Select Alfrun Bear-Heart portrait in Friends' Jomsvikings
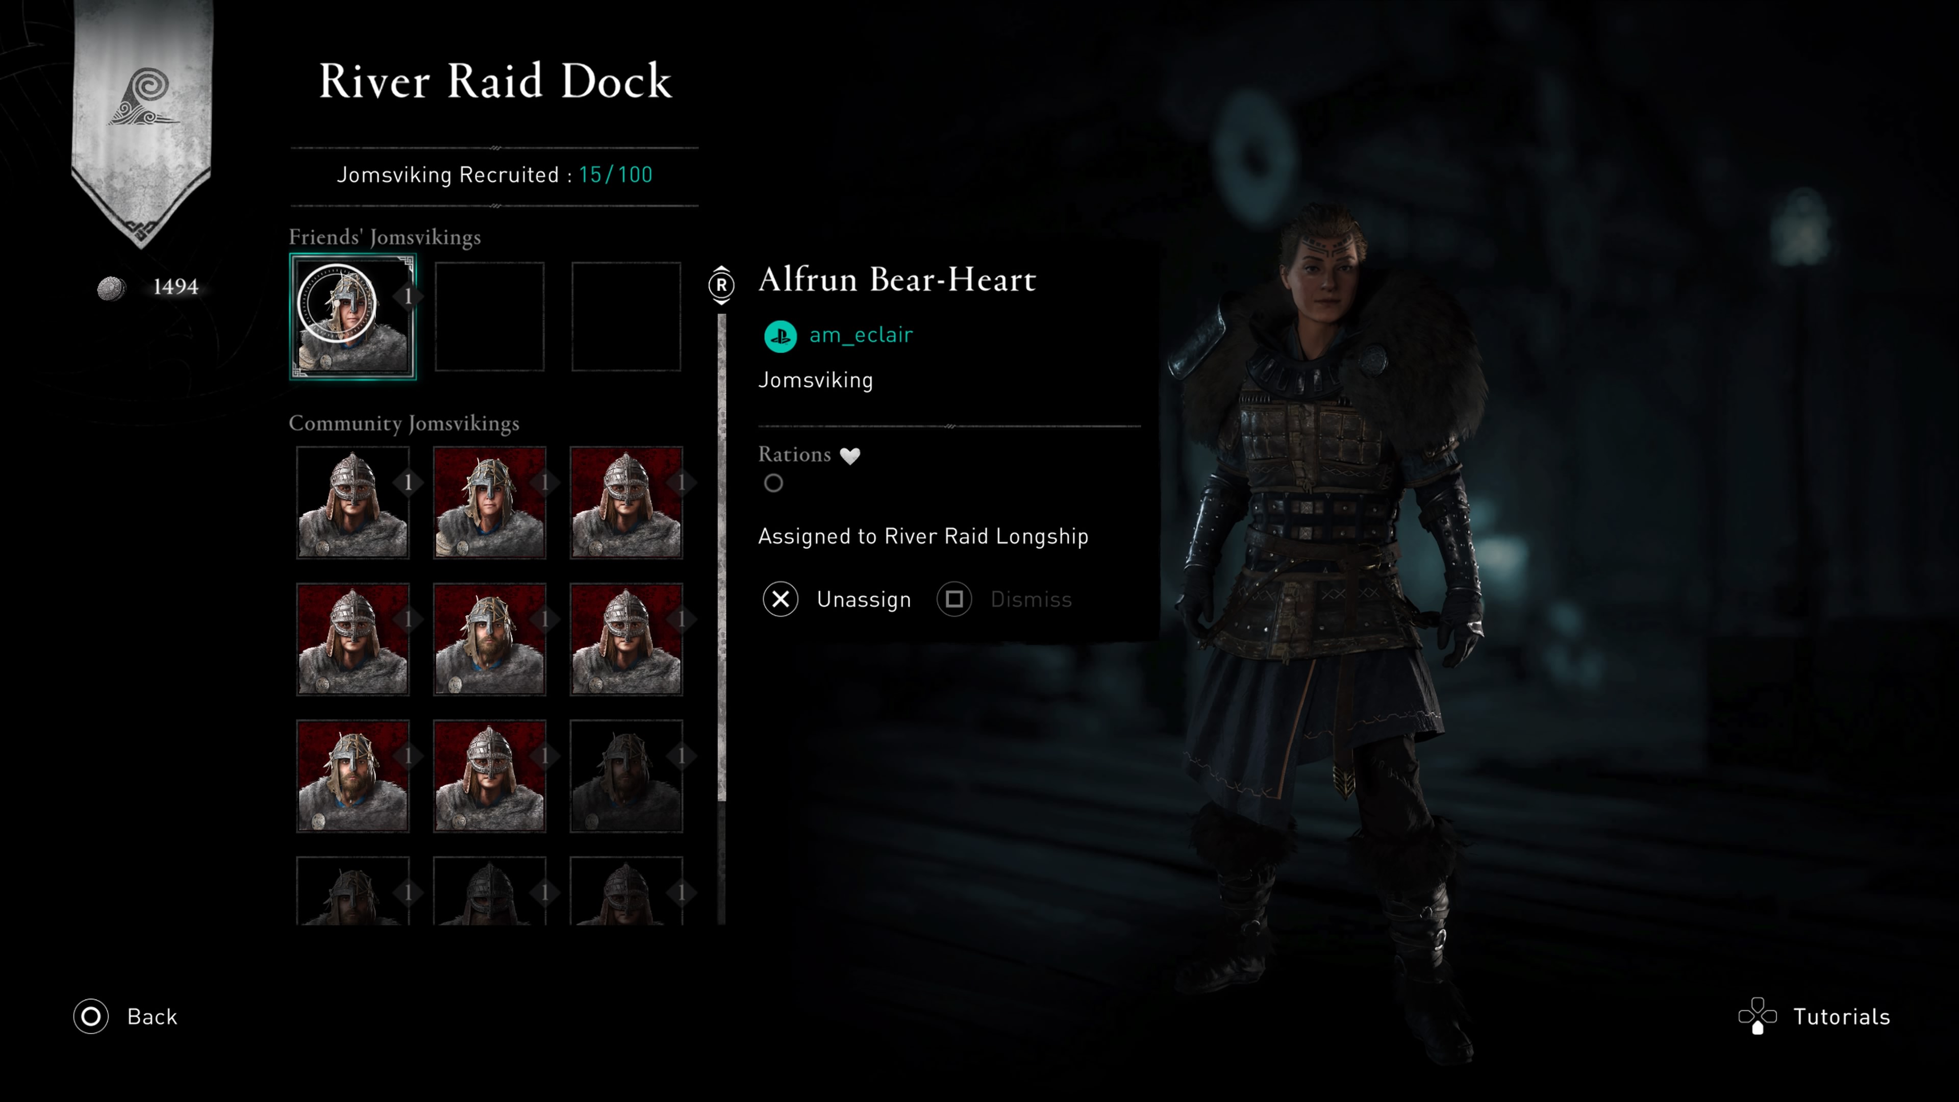This screenshot has width=1959, height=1102. click(352, 316)
